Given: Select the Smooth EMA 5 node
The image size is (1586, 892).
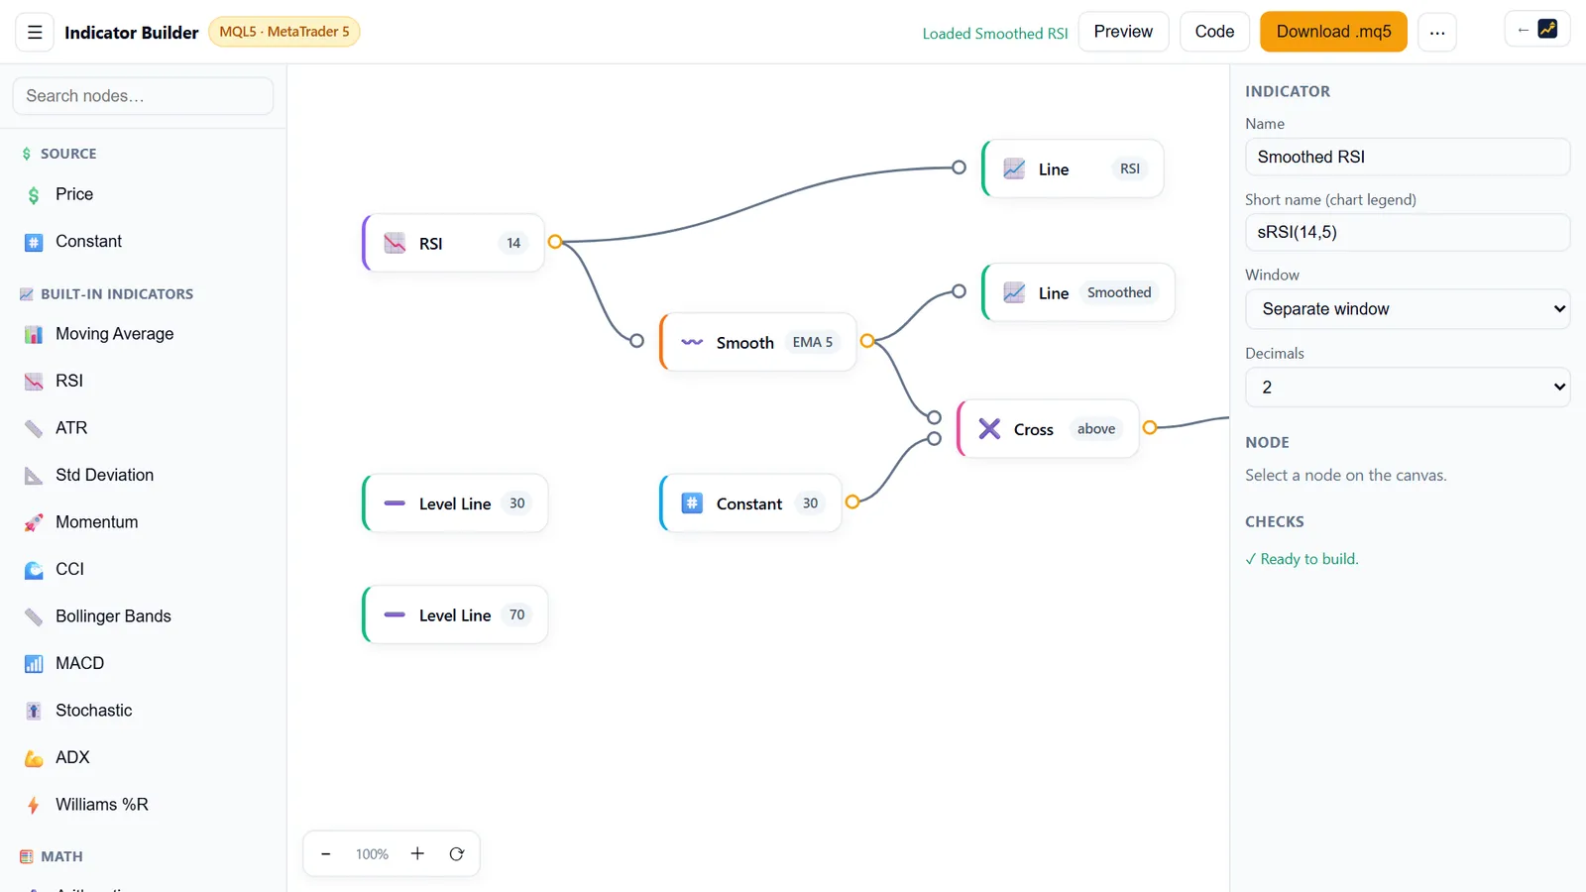Looking at the screenshot, I should point(758,342).
